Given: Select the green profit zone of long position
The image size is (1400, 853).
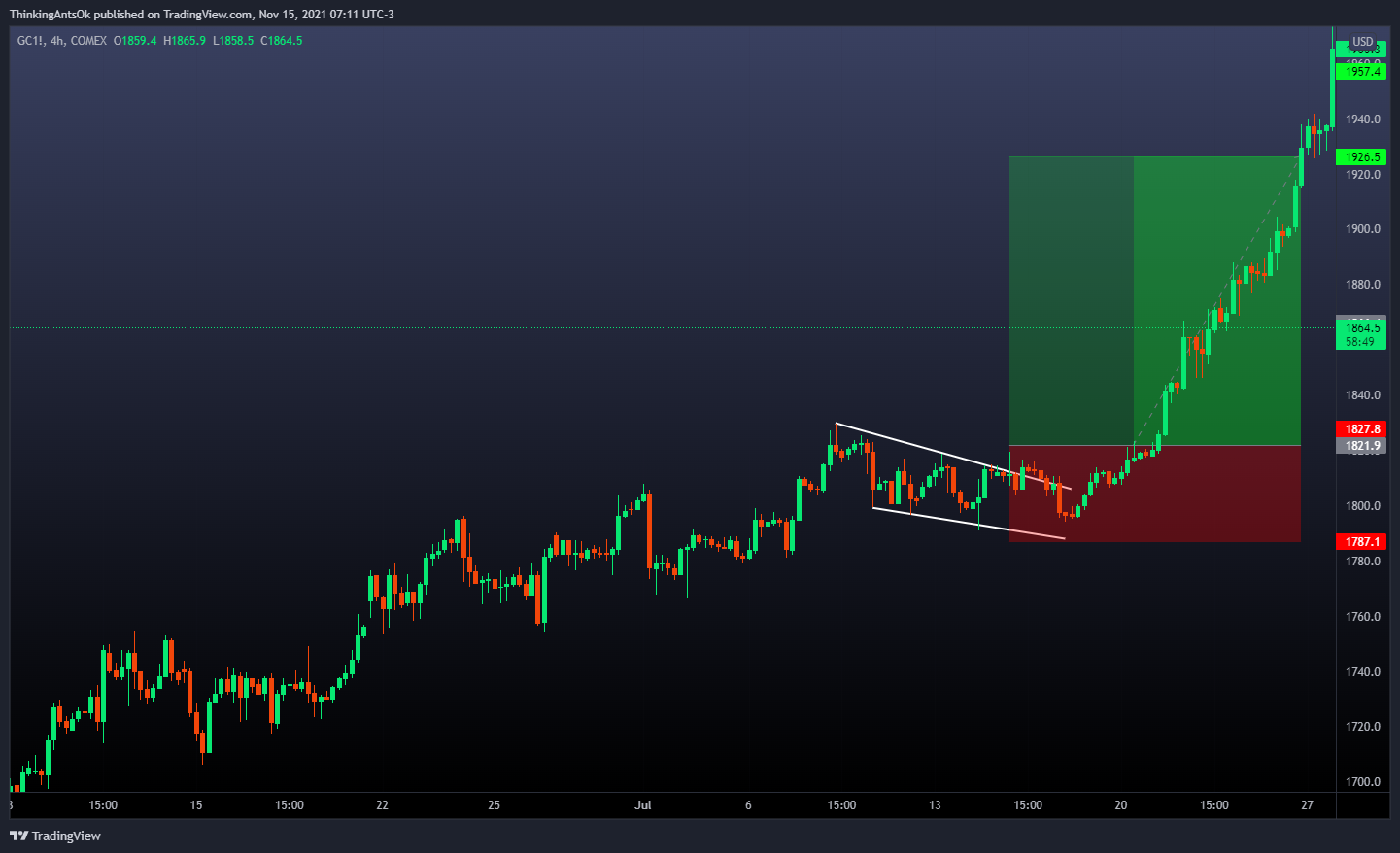Looking at the screenshot, I should tap(1155, 301).
